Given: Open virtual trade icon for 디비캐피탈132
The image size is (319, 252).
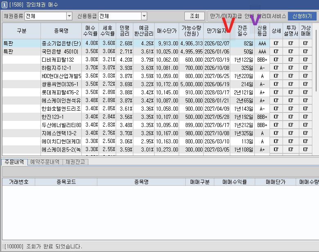Looking at the screenshot, I should pyautogui.click(x=306, y=60).
